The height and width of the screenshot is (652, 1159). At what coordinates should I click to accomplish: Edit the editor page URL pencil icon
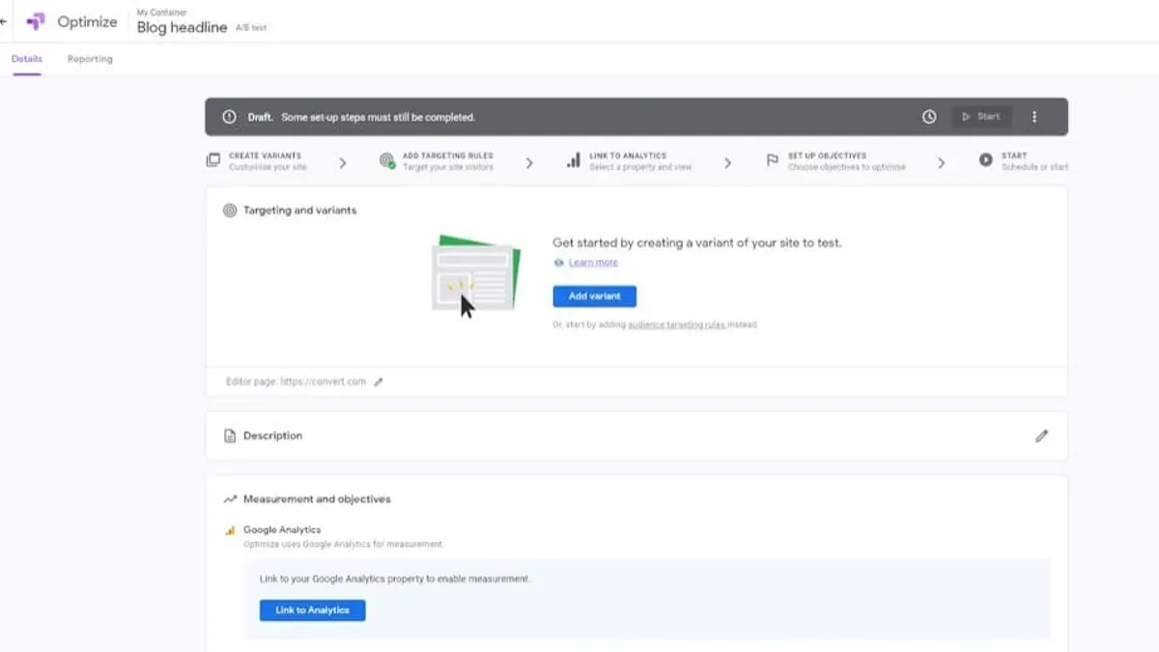tap(379, 382)
